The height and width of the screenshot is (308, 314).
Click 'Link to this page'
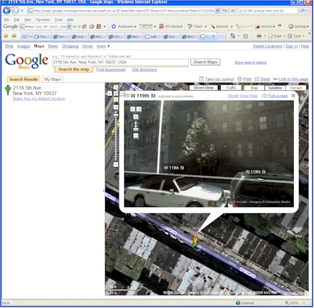[x=293, y=79]
